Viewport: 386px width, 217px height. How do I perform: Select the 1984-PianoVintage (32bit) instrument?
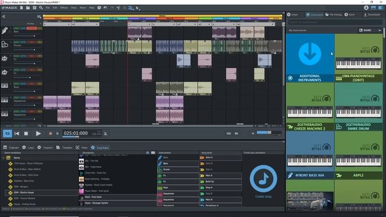pyautogui.click(x=358, y=58)
